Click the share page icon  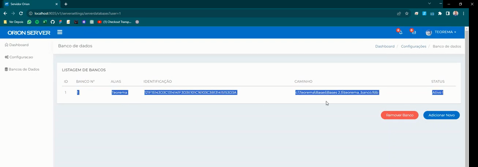(x=399, y=13)
